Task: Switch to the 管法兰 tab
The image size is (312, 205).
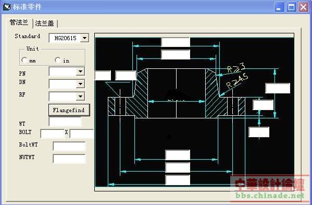Action: coord(19,22)
